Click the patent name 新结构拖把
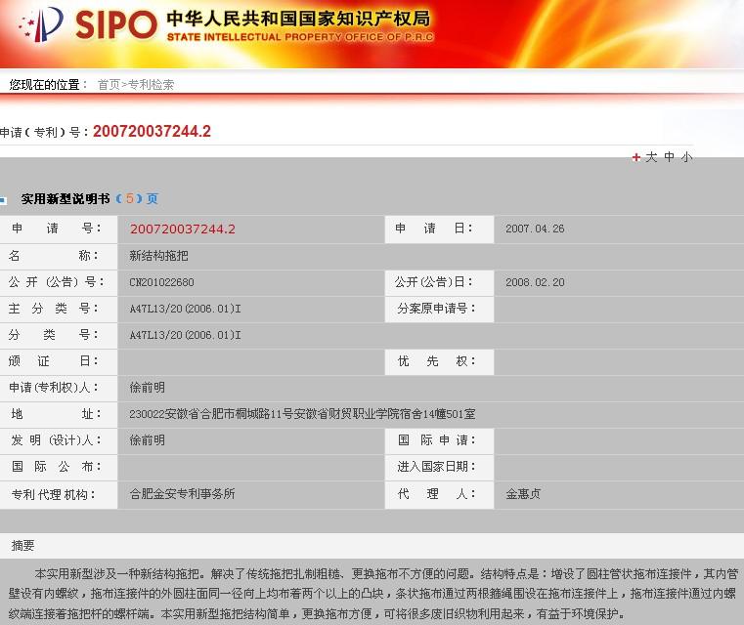744x625 pixels. coord(158,256)
